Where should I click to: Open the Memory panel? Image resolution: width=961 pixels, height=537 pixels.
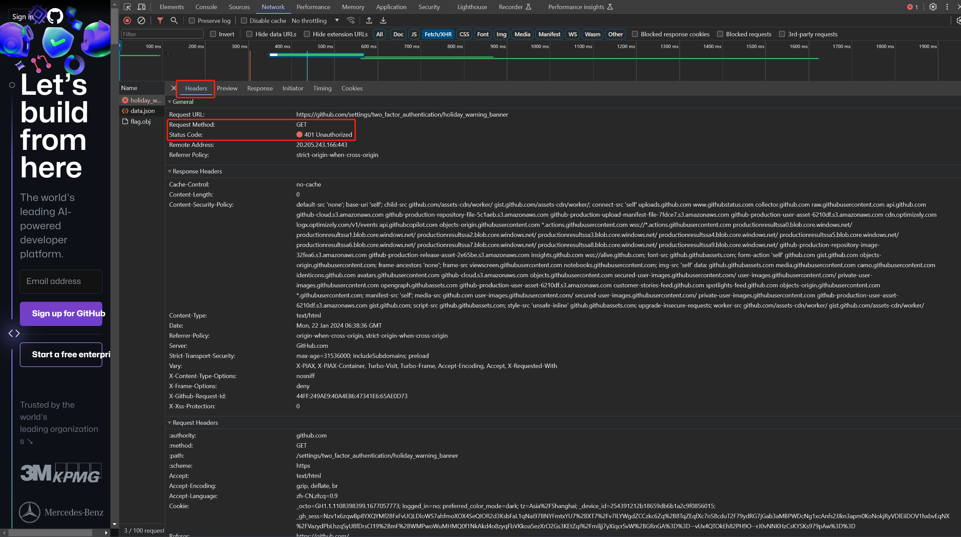coord(353,7)
